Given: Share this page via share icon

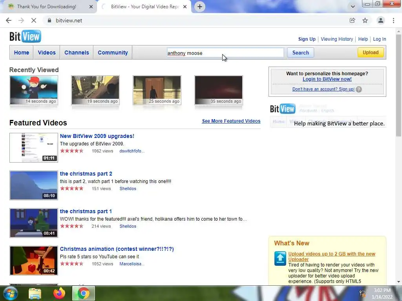Looking at the screenshot, I should (x=352, y=20).
